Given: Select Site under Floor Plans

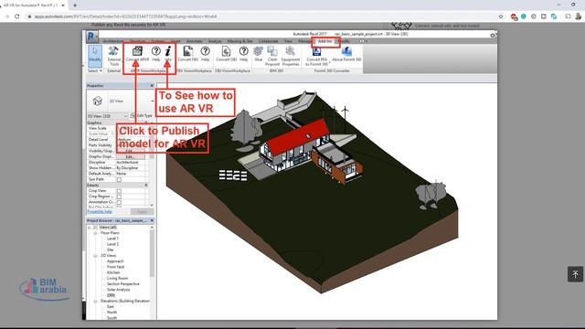Looking at the screenshot, I should [x=110, y=249].
